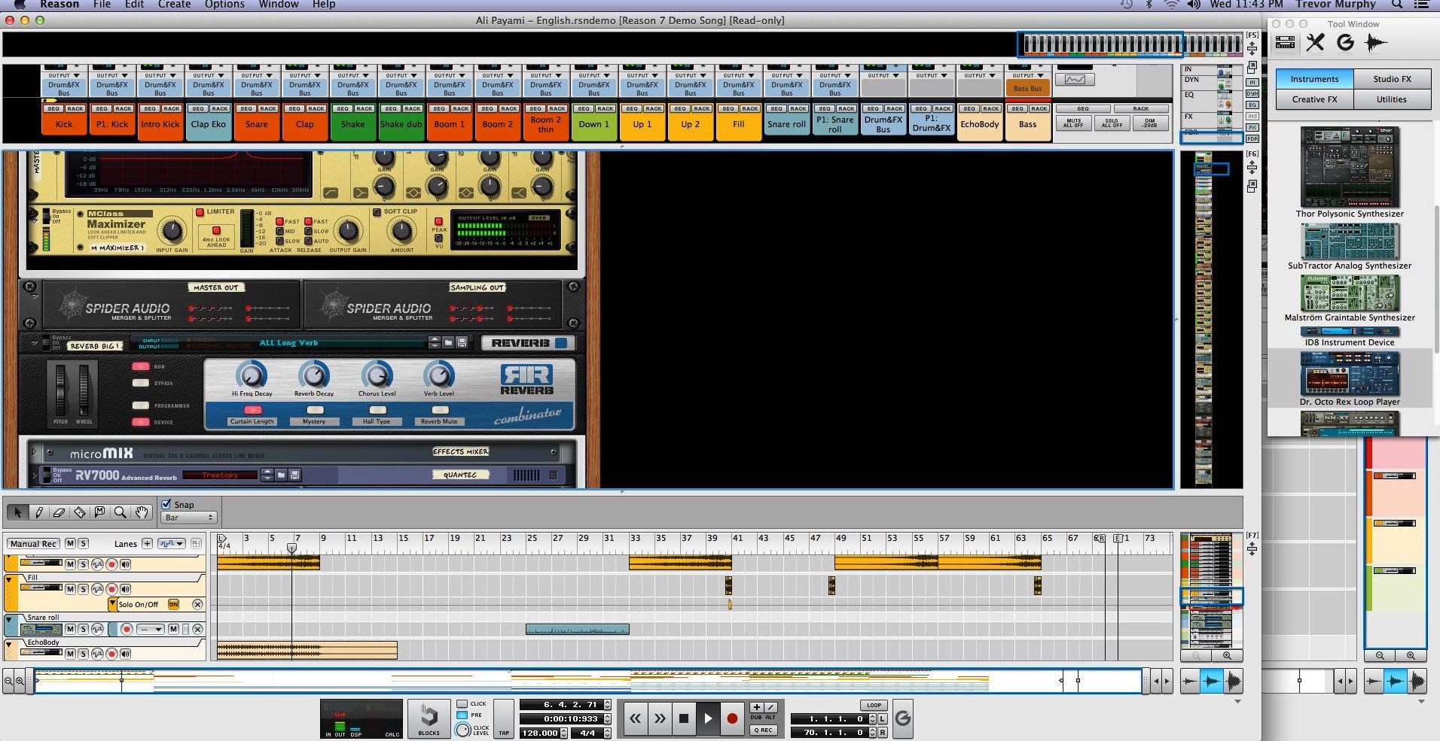
Task: Open the Song Samples waveform icon
Action: pyautogui.click(x=1376, y=43)
